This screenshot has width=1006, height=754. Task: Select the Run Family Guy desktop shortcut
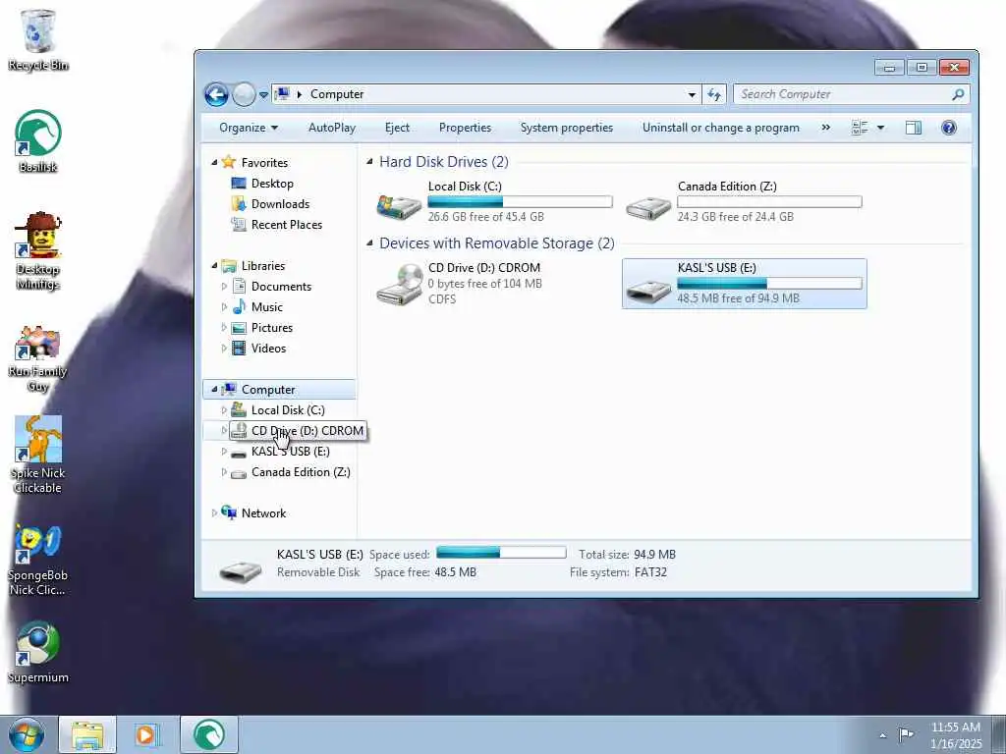[38, 359]
